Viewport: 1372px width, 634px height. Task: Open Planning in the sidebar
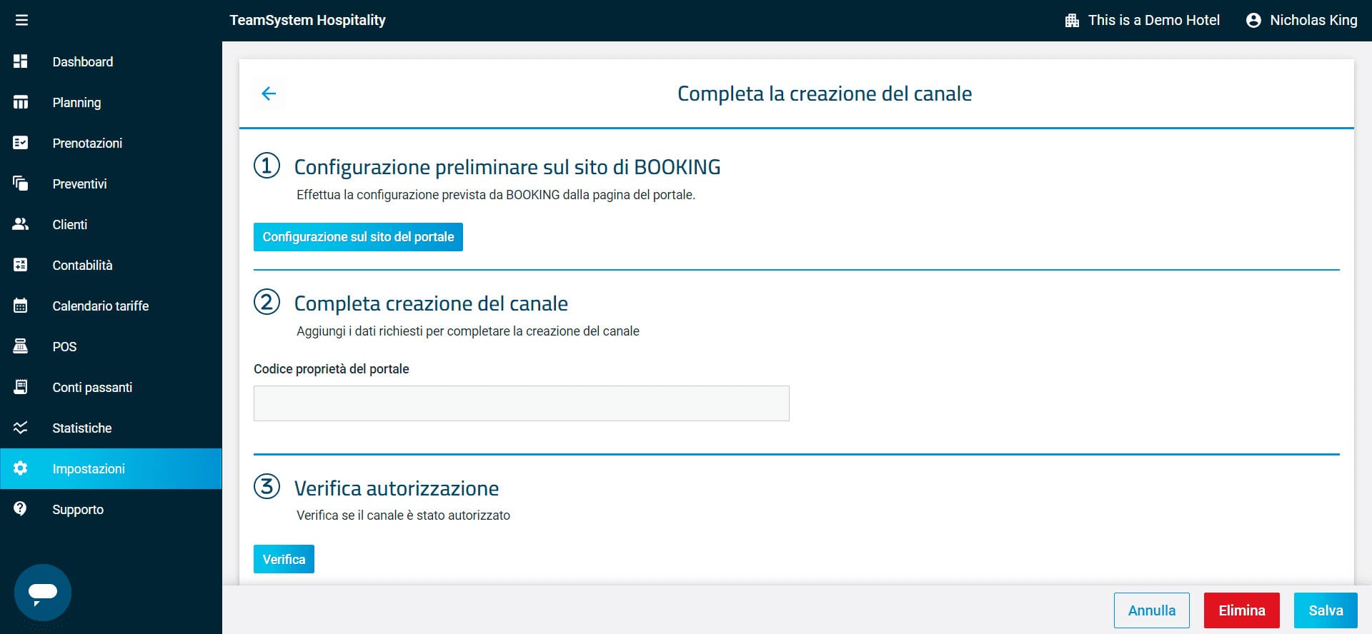click(111, 102)
